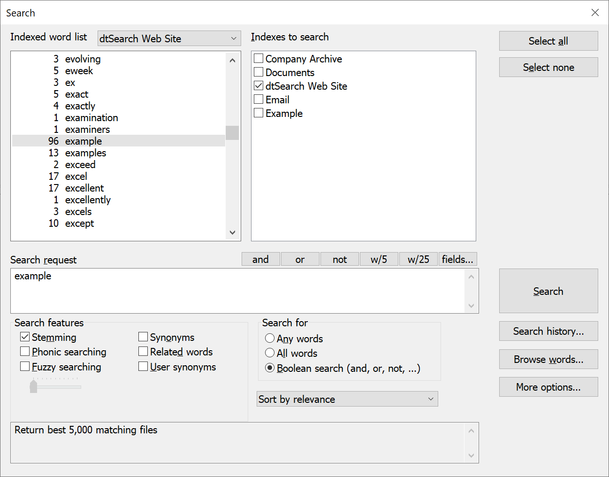Viewport: 609px width, 477px height.
Task: Insert the 'not' operator
Action: [x=340, y=259]
